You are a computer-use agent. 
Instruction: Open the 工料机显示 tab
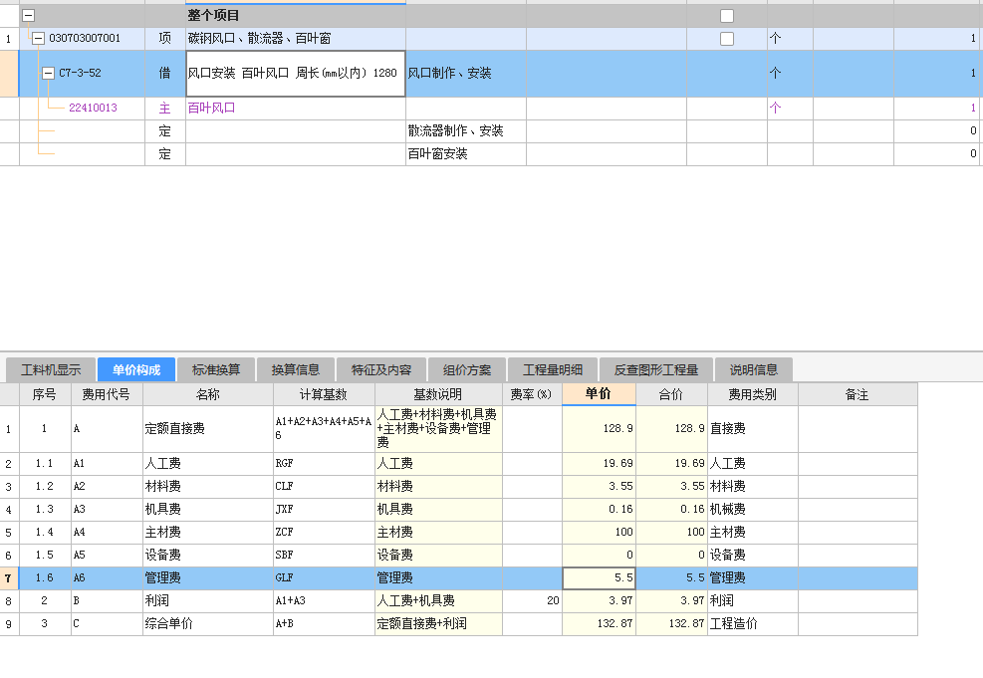[x=51, y=369]
